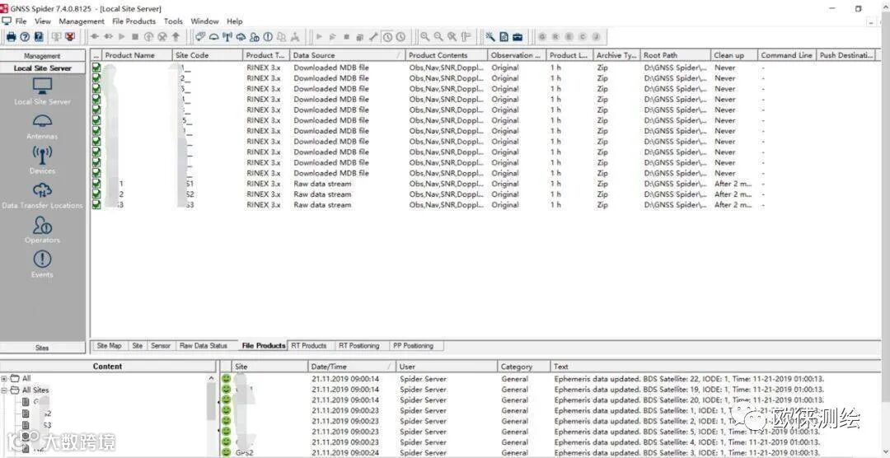Click Content tree scrollbar up arrow

pos(212,379)
